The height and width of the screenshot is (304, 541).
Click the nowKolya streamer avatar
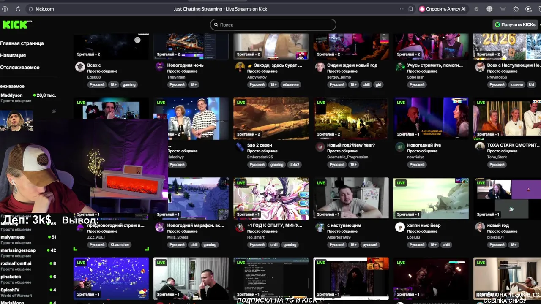tap(400, 147)
